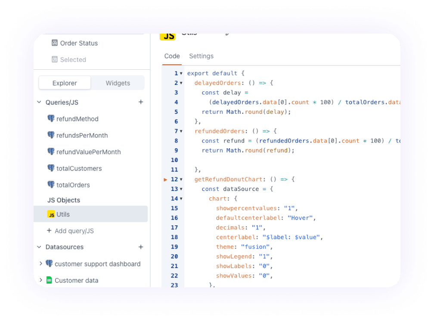Viewport: 434px width, 321px height.
Task: Click the PostgreSQL icon for customer support dashboard
Action: [49, 264]
